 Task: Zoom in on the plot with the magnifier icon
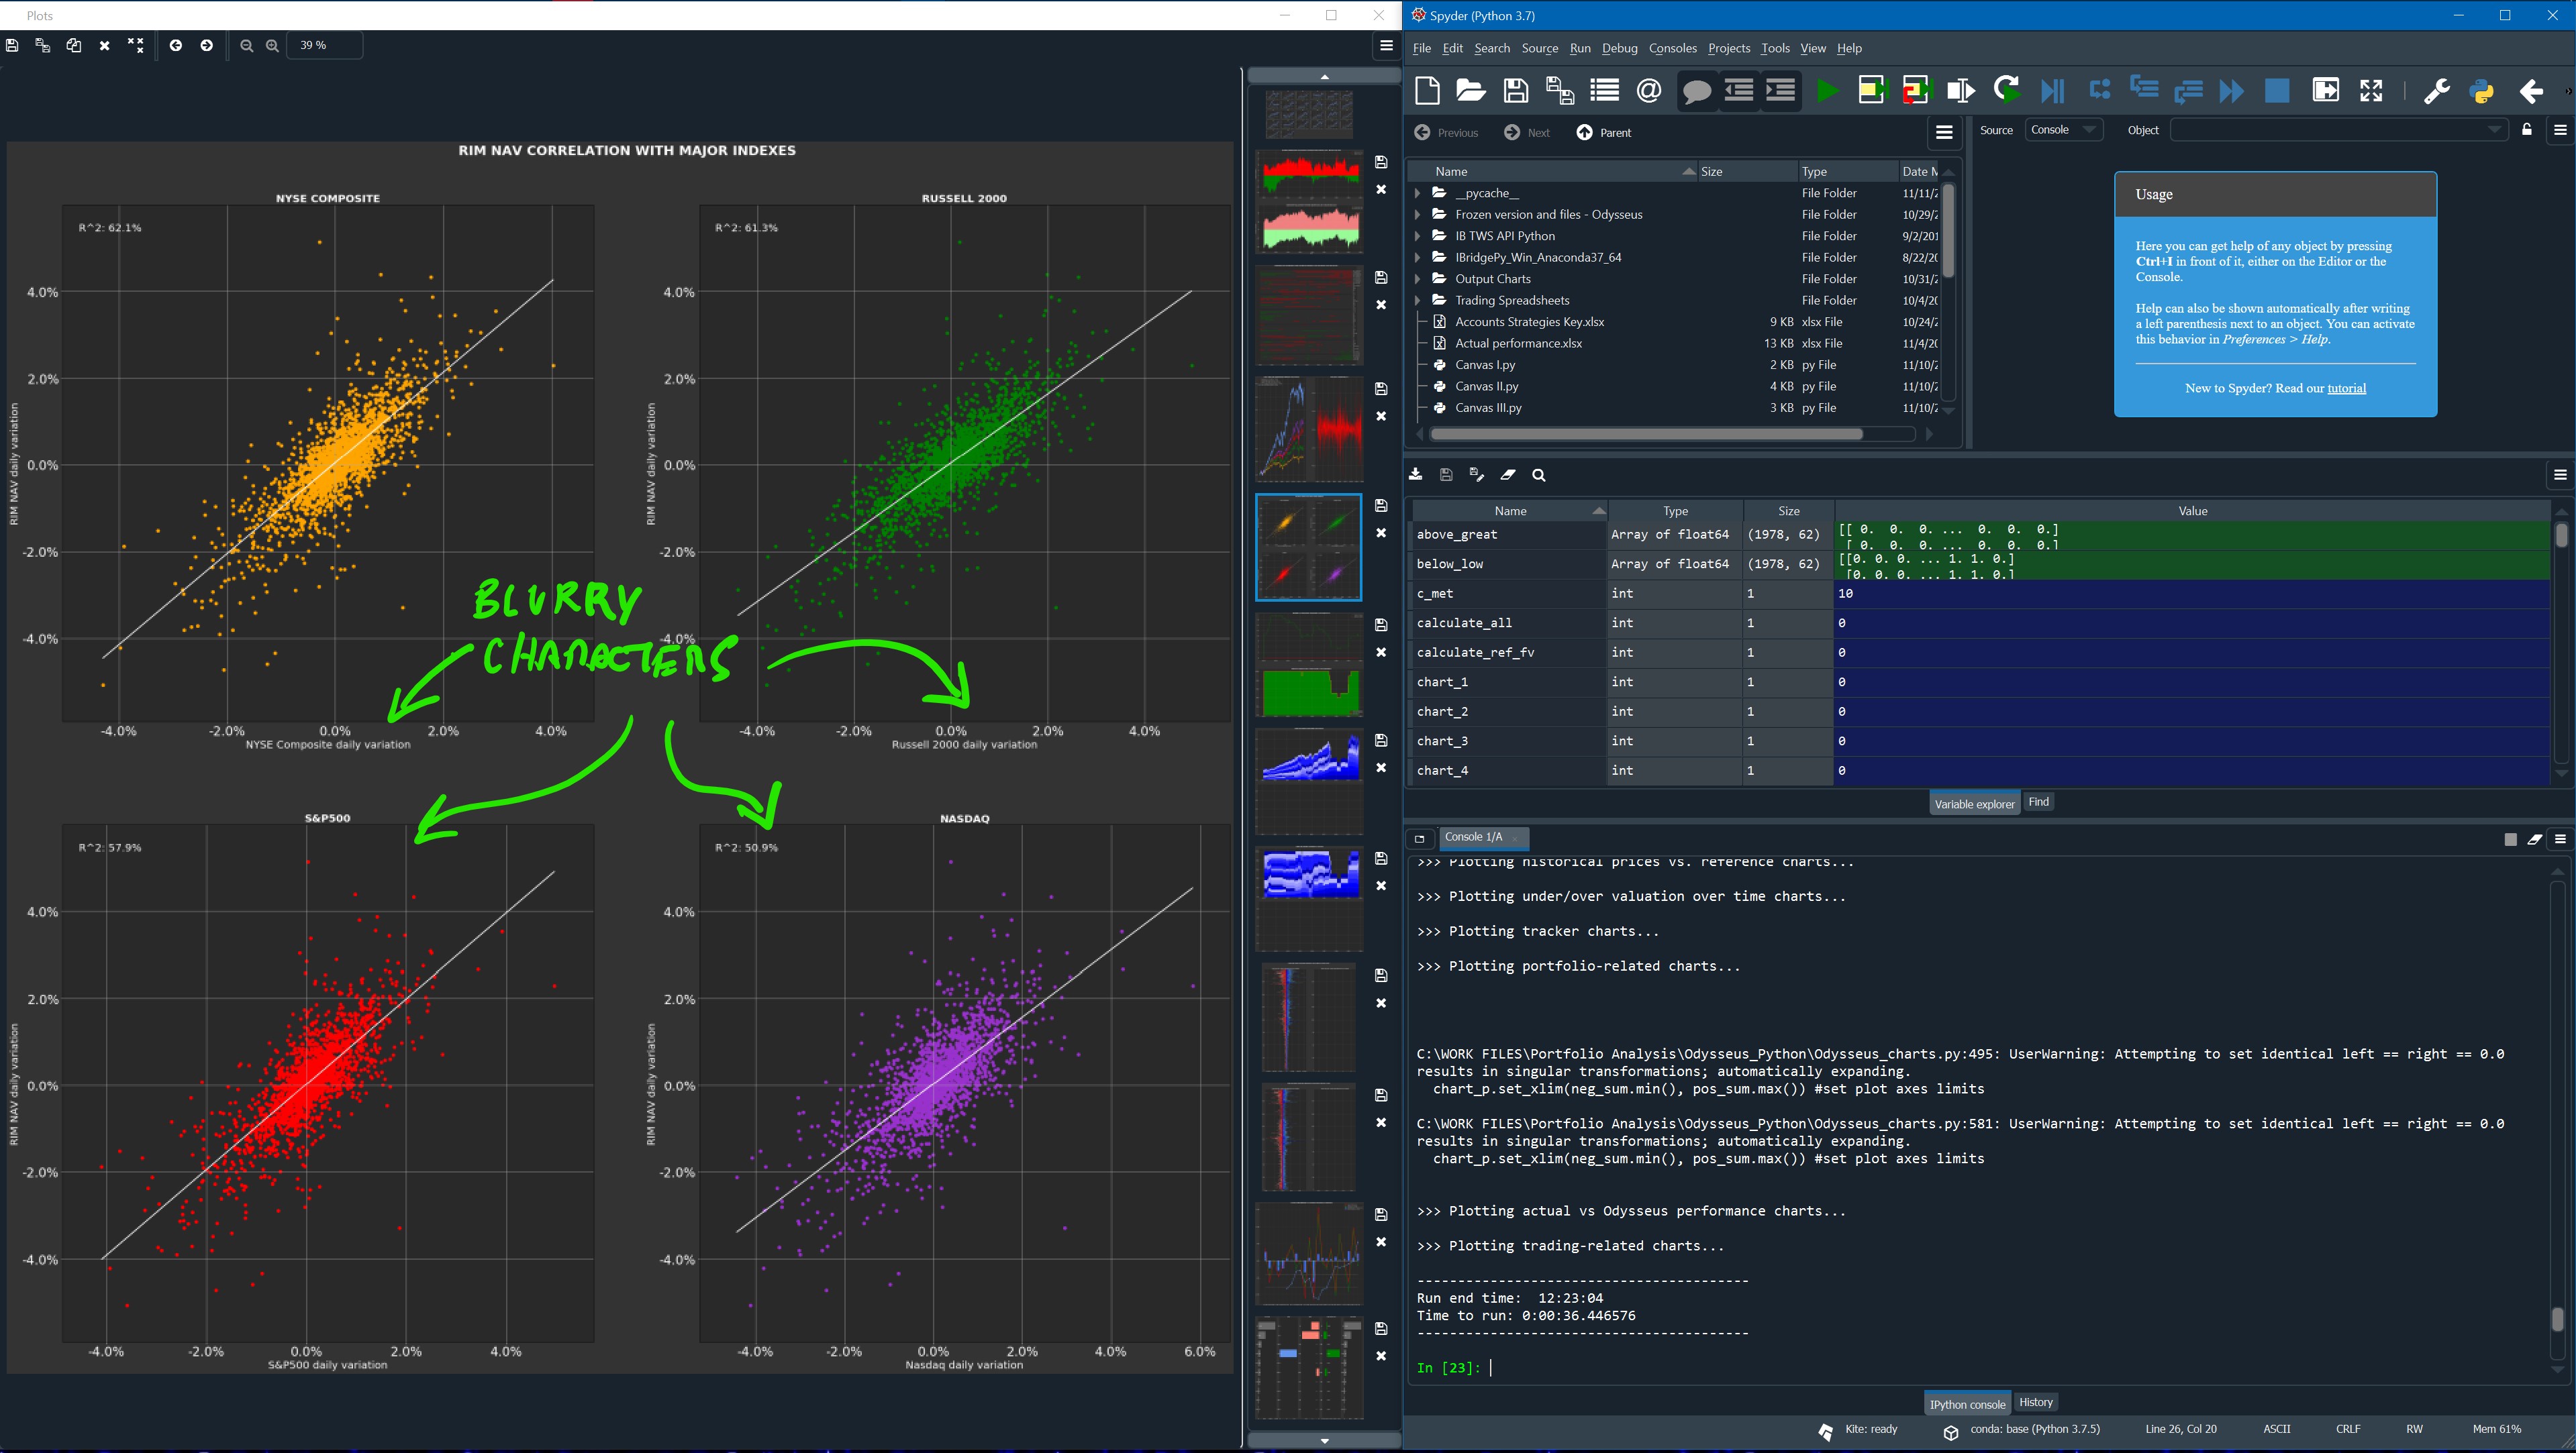click(x=272, y=45)
